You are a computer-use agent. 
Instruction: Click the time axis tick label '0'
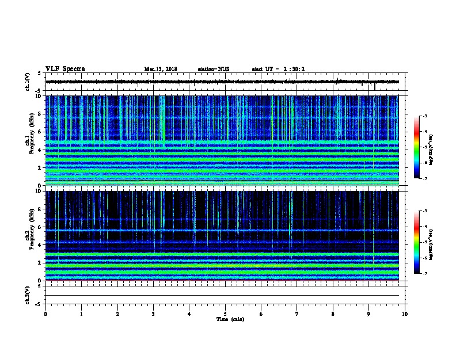coord(45,314)
